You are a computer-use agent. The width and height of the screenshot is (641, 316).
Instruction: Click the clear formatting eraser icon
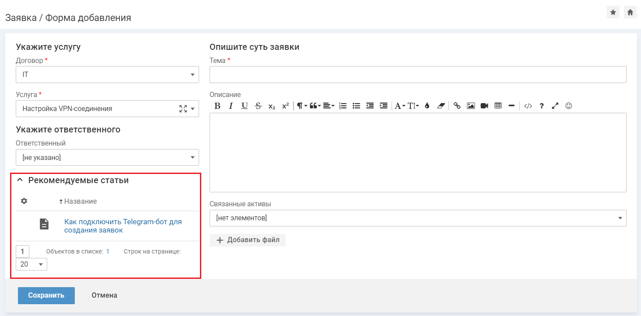coord(441,106)
